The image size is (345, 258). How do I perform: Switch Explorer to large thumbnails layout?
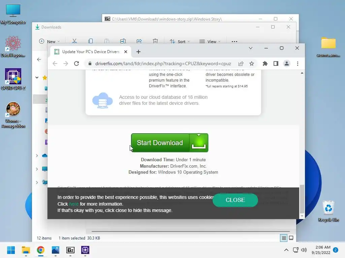point(291,238)
